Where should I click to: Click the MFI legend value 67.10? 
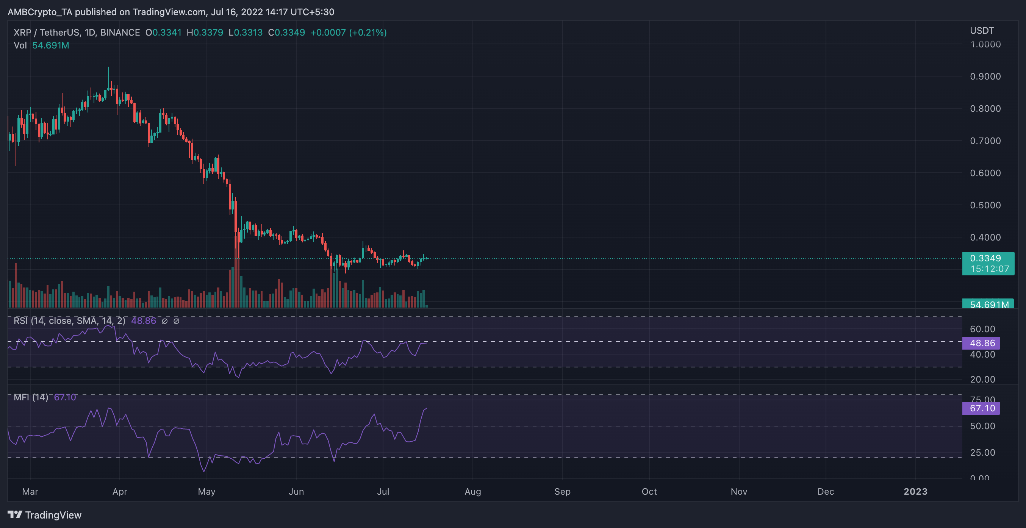coord(65,397)
